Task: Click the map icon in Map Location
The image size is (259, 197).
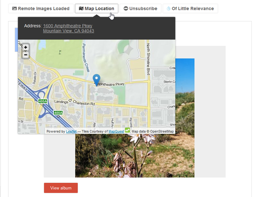Action: coord(81,8)
